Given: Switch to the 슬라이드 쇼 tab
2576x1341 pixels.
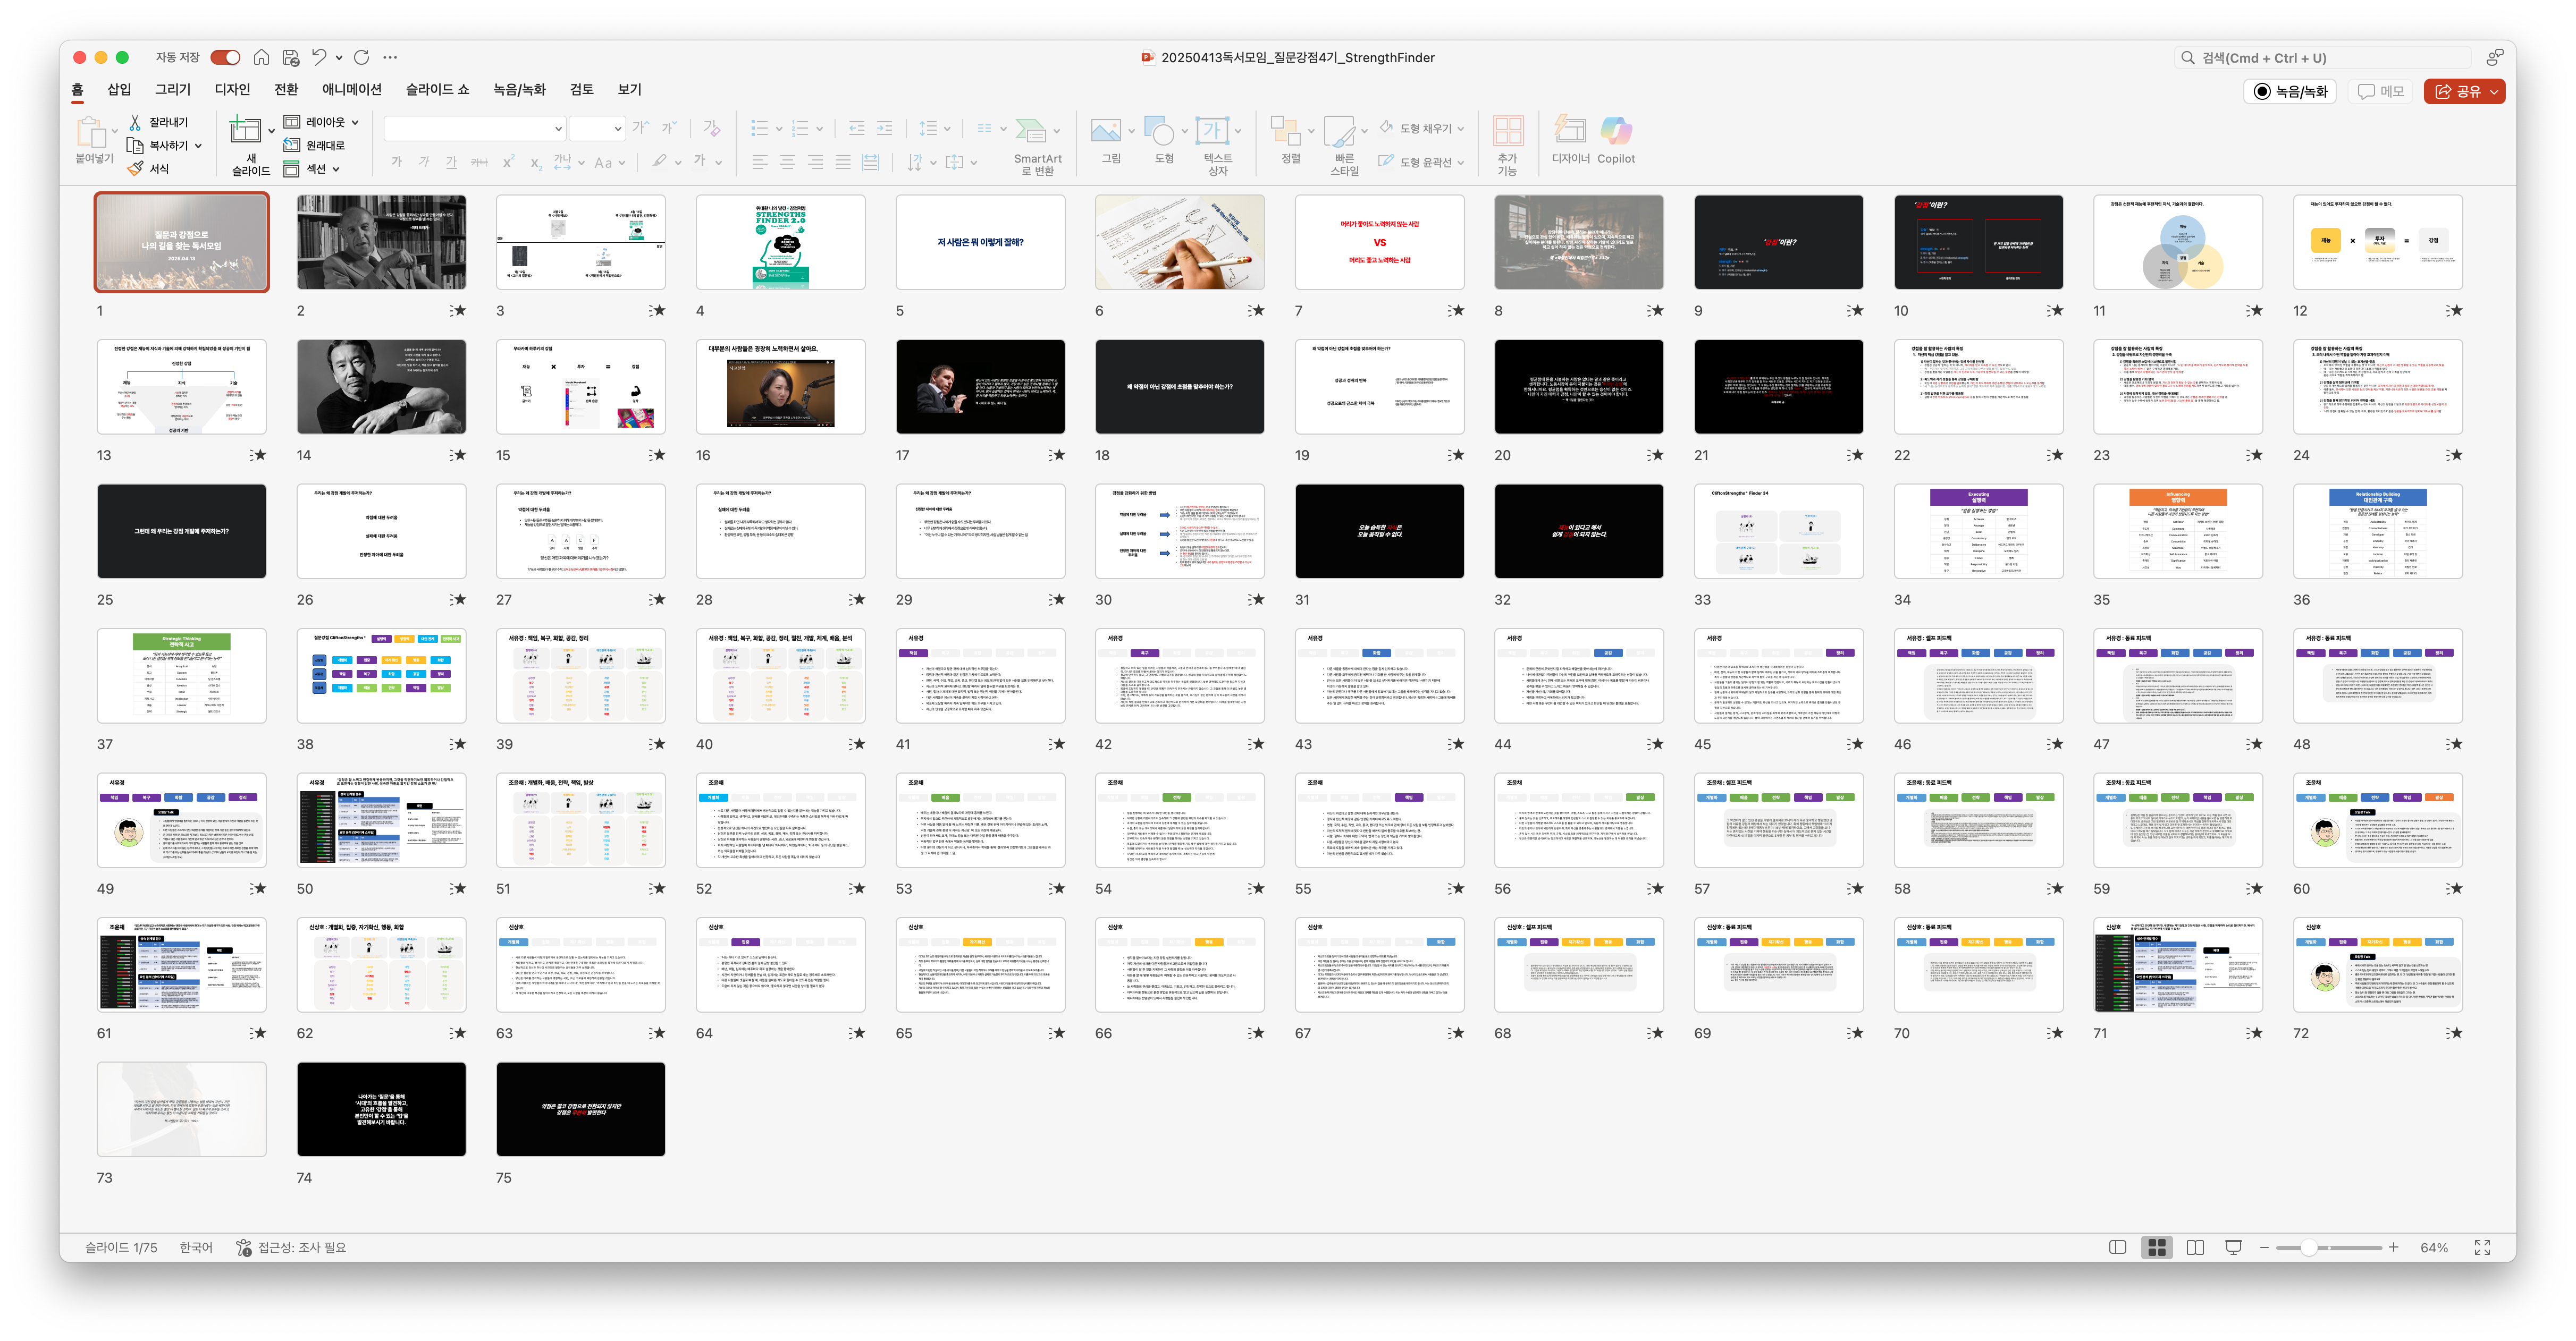Looking at the screenshot, I should point(437,89).
